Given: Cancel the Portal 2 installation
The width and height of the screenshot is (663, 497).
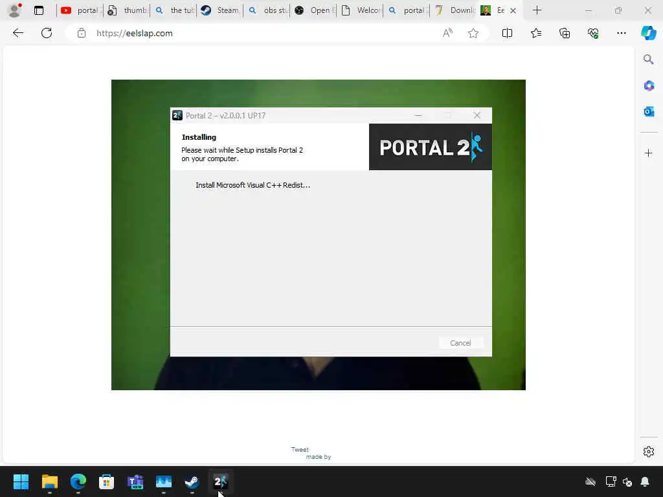Looking at the screenshot, I should (460, 343).
